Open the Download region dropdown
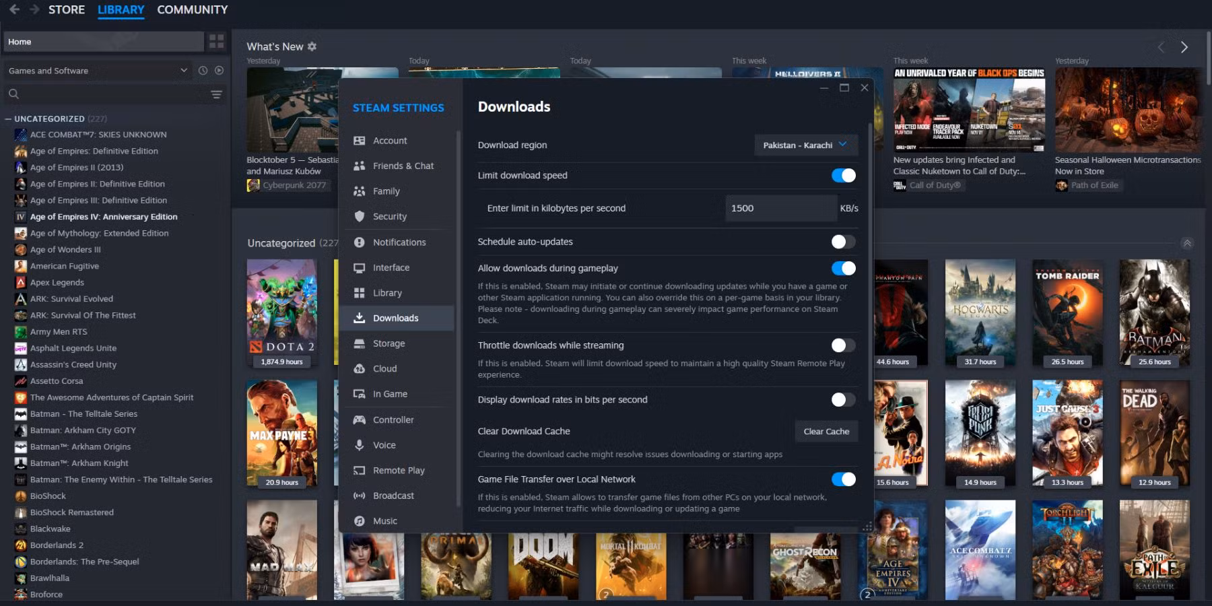The width and height of the screenshot is (1212, 606). (x=805, y=145)
